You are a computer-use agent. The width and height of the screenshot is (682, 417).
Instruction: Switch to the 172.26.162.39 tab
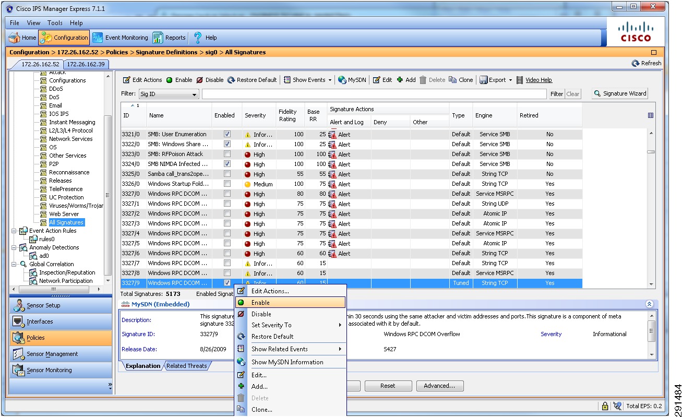tap(86, 64)
